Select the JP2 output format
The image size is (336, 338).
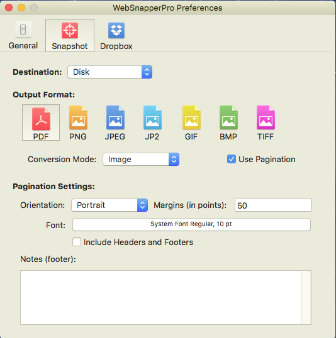pos(152,123)
